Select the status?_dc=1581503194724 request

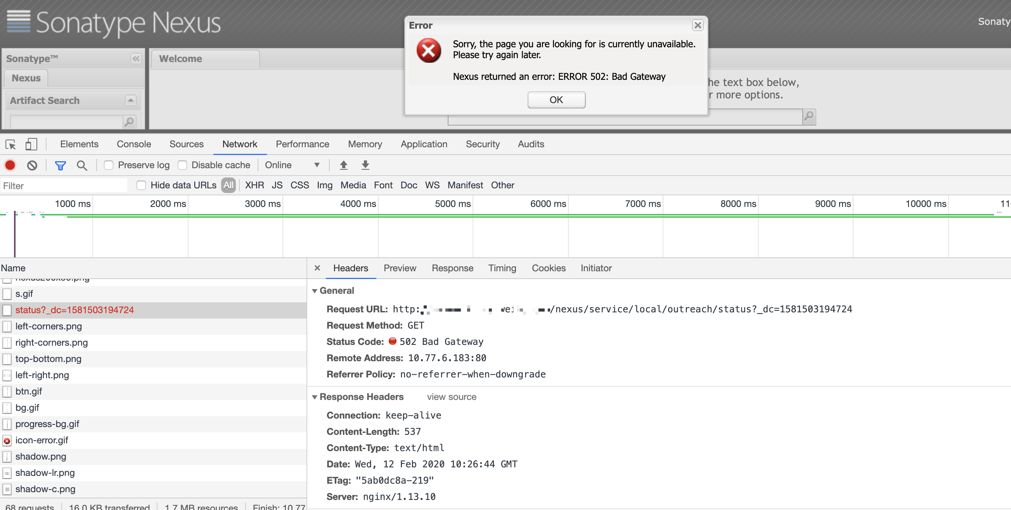[153, 310]
